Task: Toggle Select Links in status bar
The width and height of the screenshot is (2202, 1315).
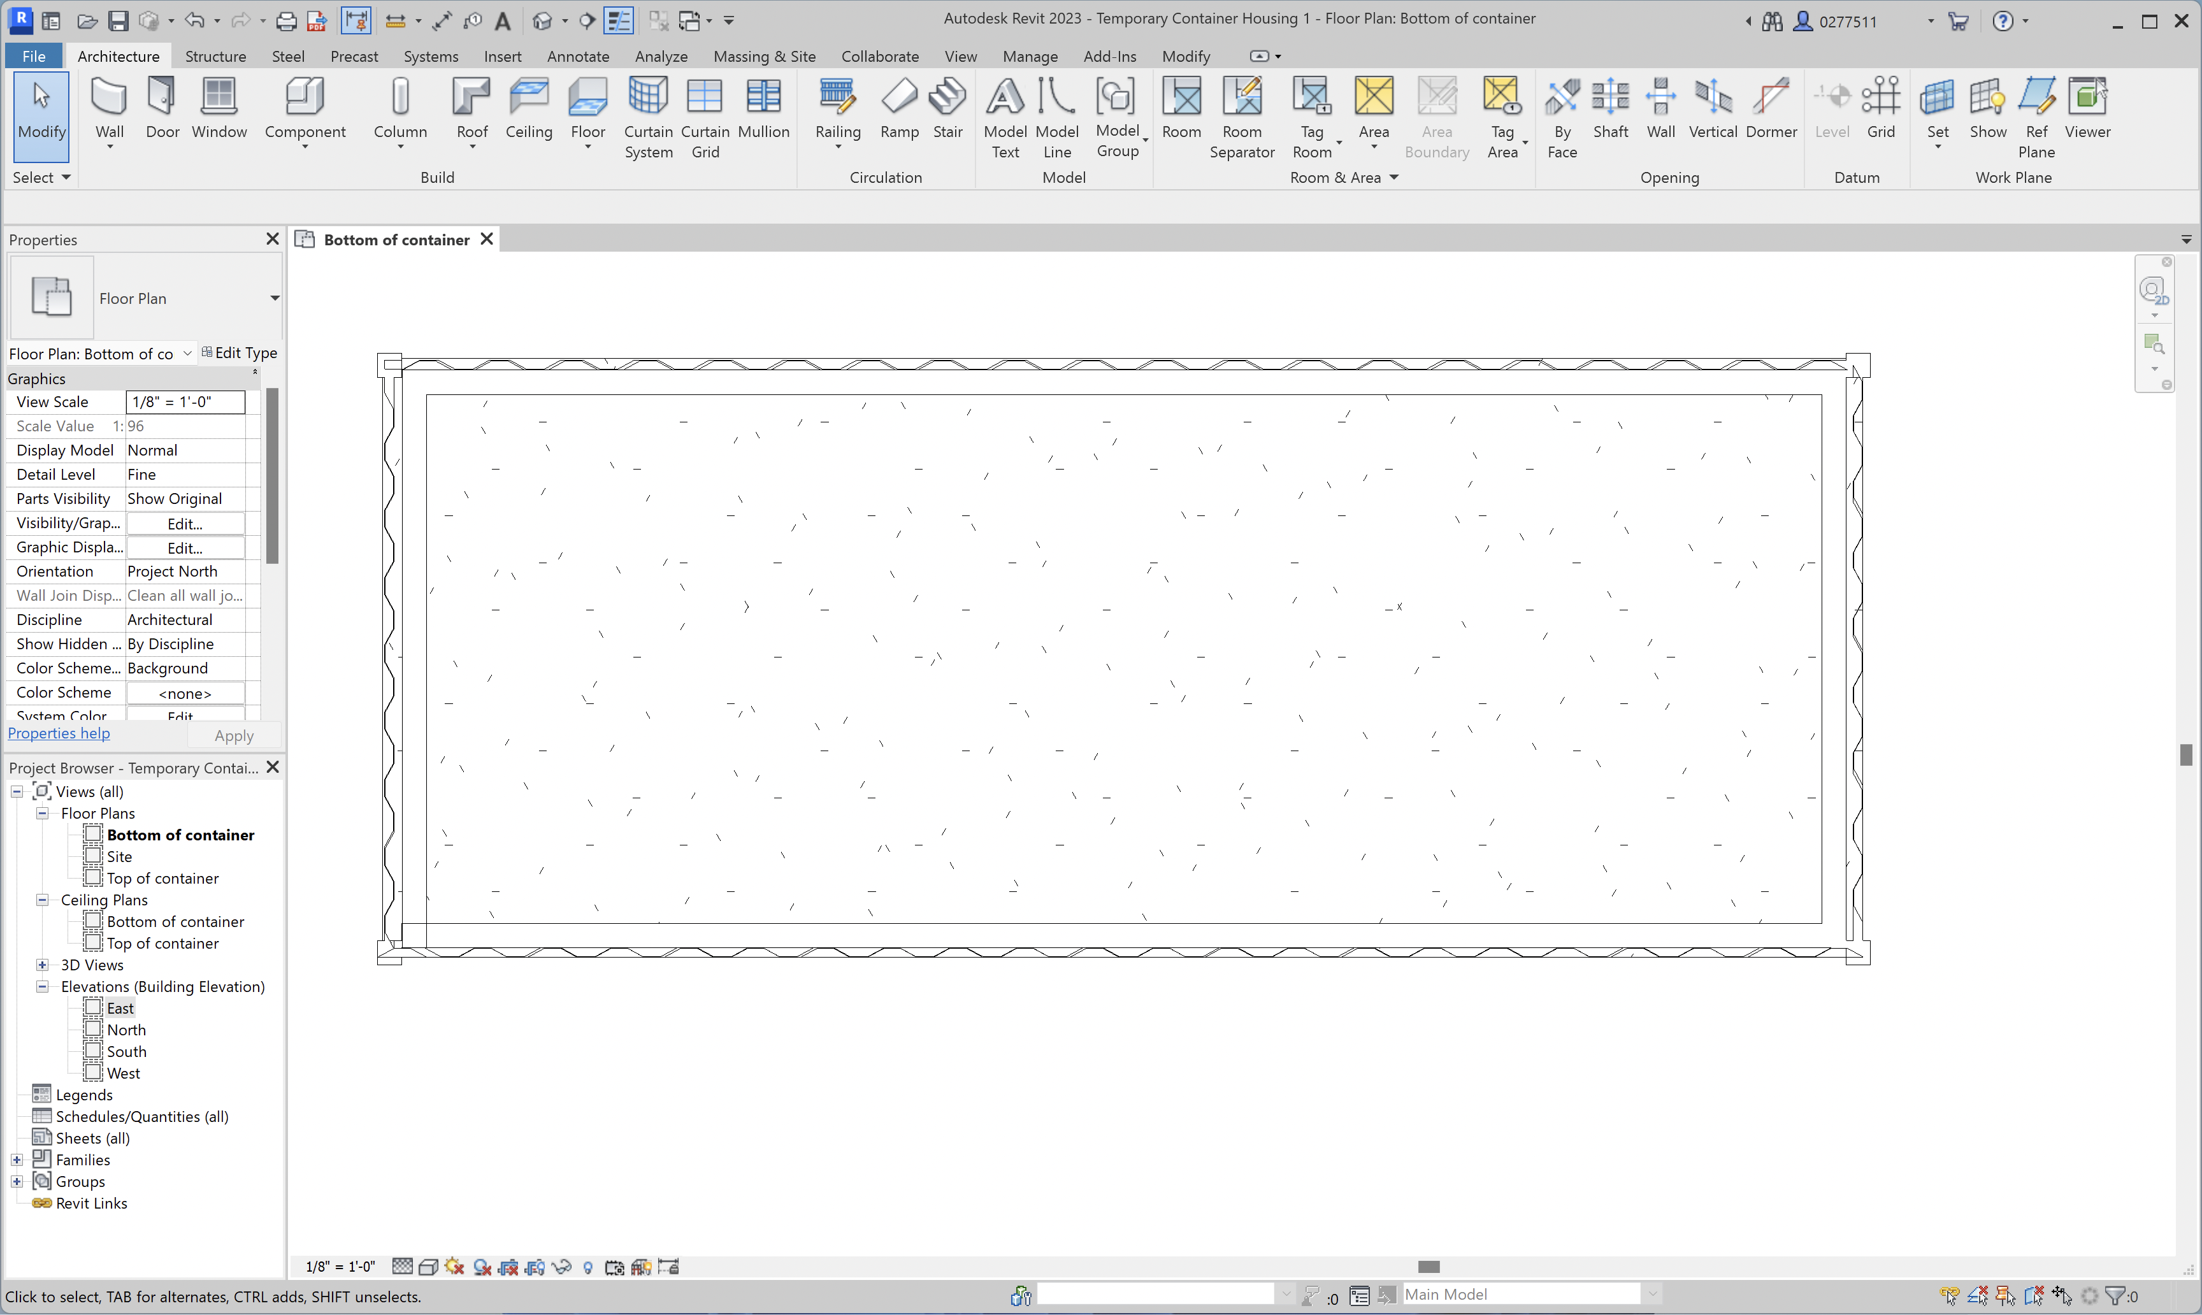Action: [1950, 1295]
